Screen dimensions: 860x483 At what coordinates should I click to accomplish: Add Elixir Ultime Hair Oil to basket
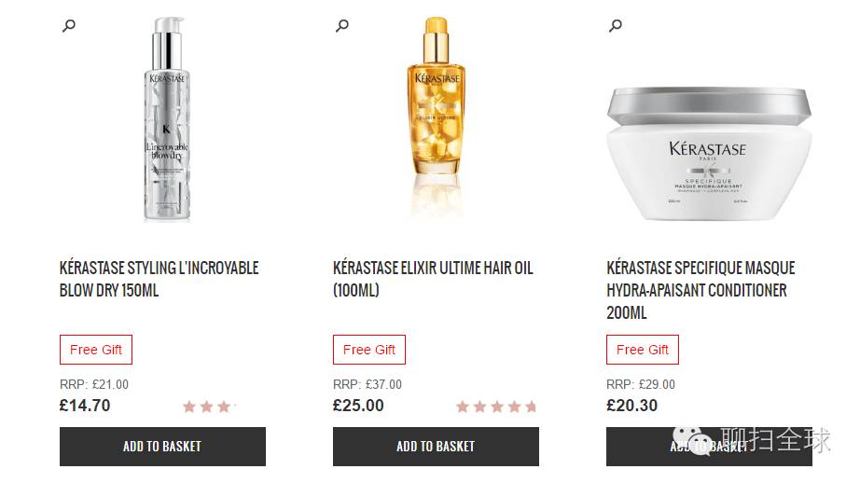tap(436, 447)
